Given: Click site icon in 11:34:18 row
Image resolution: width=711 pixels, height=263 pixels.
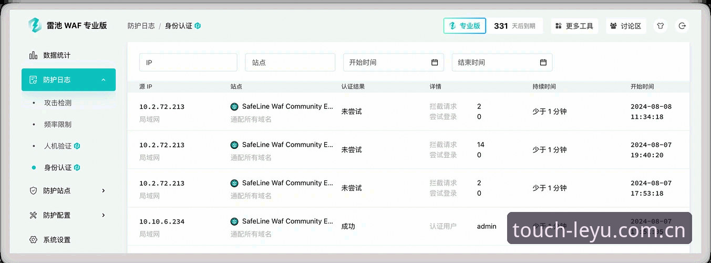Looking at the screenshot, I should [x=234, y=107].
